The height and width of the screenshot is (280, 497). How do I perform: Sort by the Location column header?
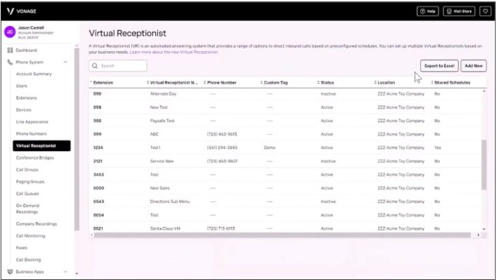(386, 82)
